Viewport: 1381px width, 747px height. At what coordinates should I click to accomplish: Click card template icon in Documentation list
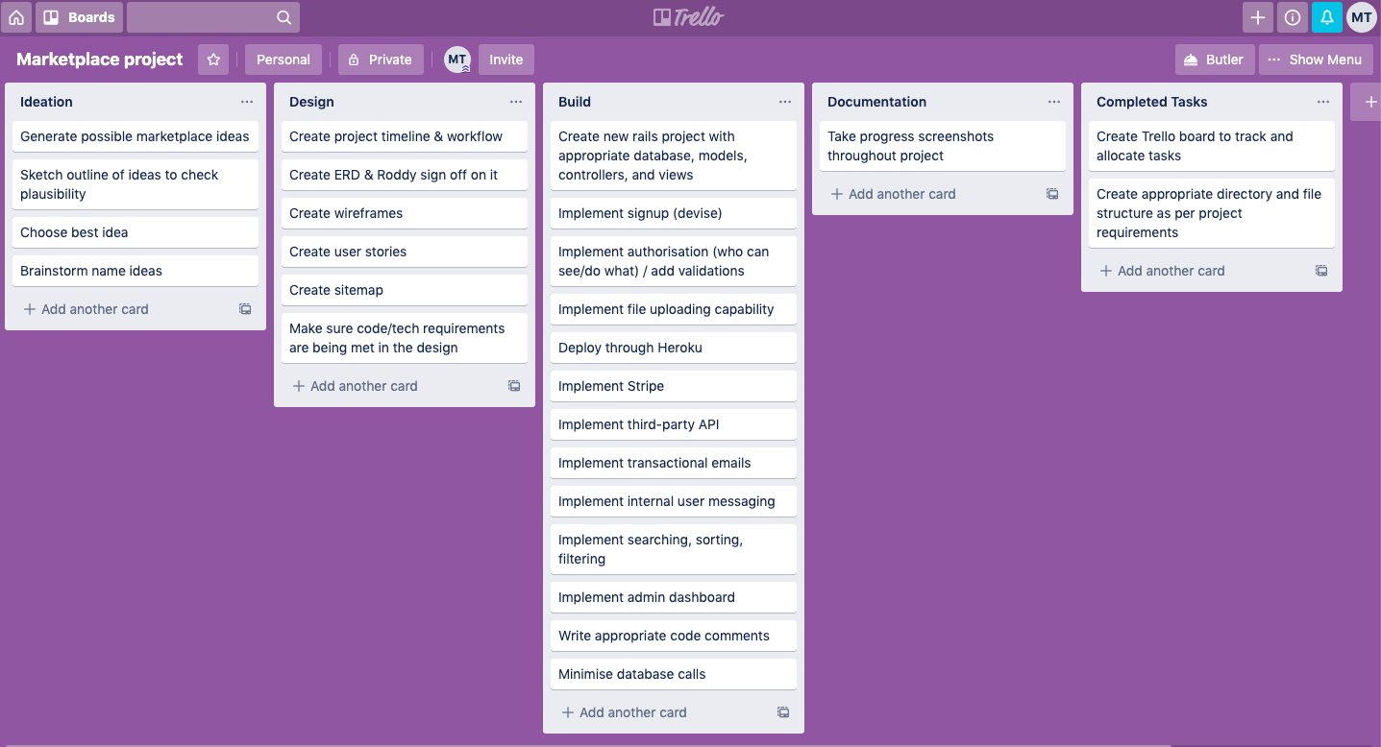tap(1052, 194)
